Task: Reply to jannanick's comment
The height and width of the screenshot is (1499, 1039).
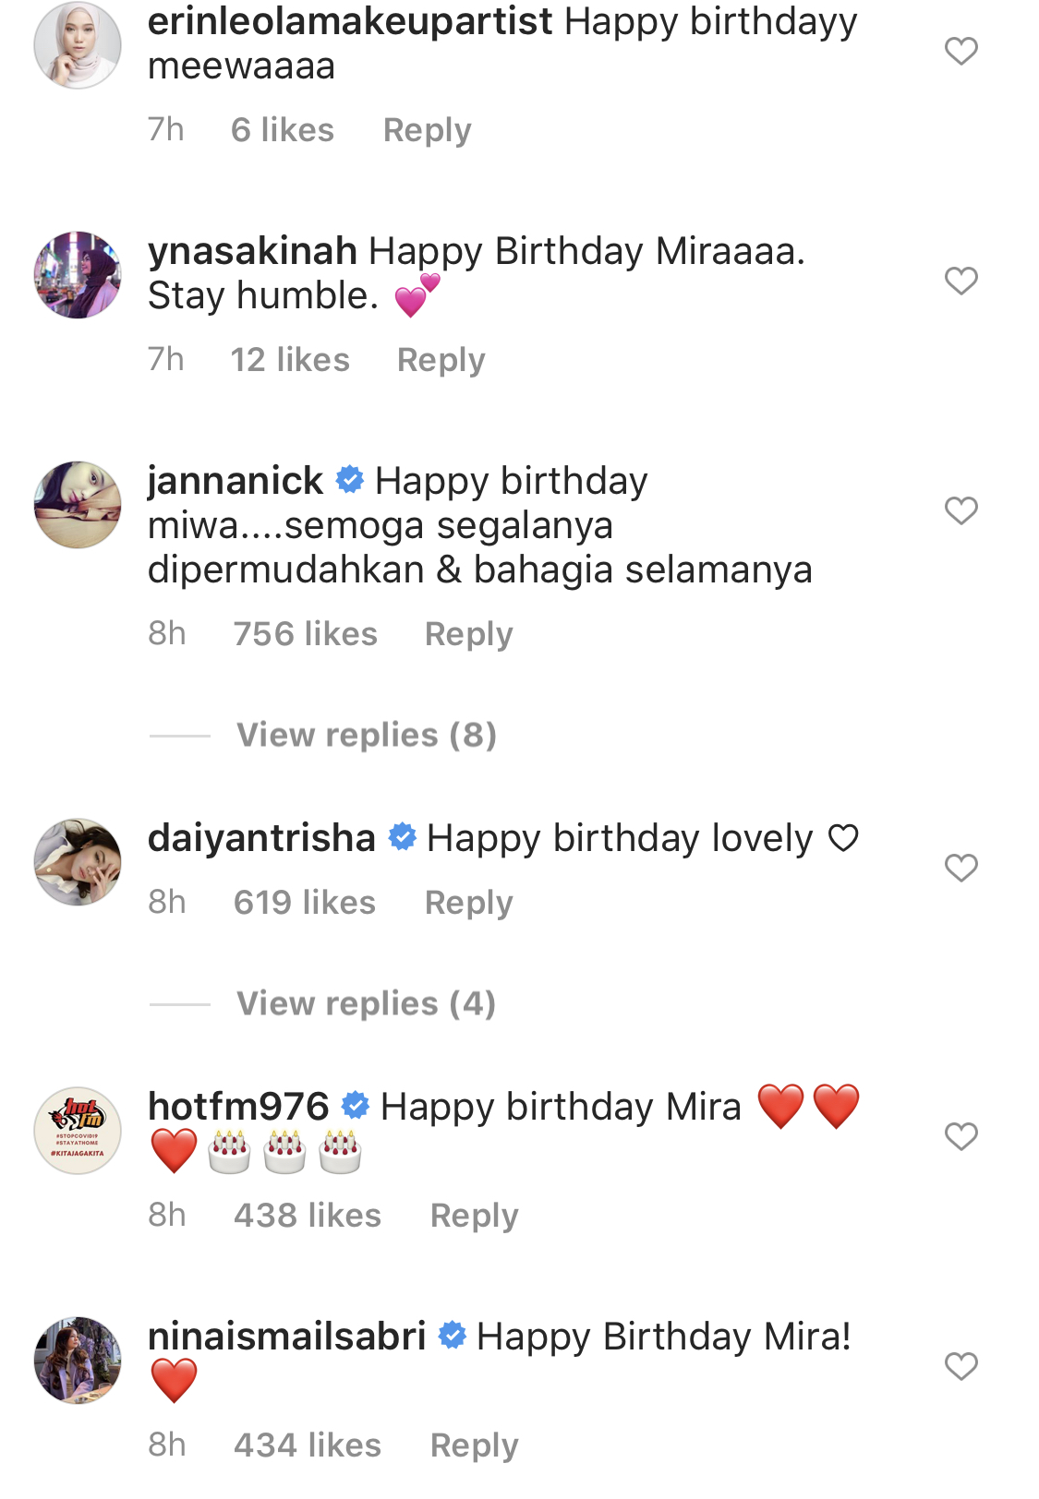Action: point(468,634)
